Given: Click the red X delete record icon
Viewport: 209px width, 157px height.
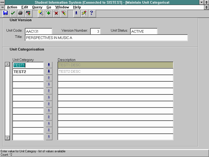Looking at the screenshot, I should (x=56, y=13).
